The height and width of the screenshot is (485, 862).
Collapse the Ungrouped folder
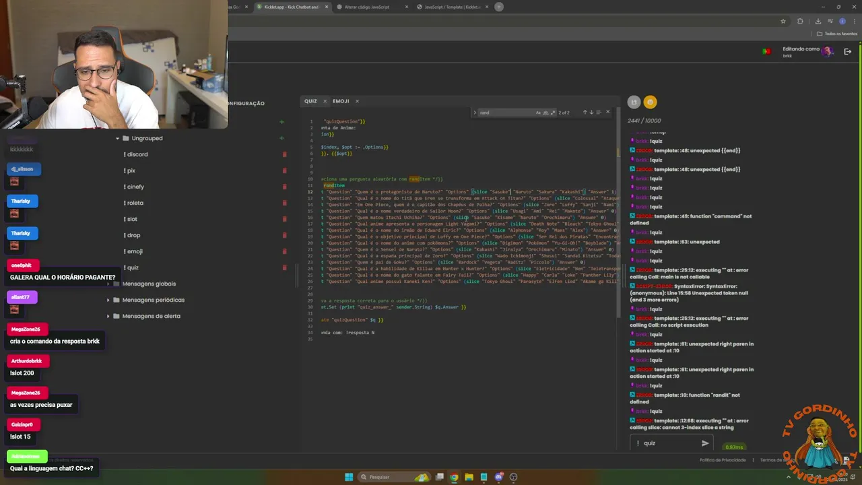coord(117,138)
